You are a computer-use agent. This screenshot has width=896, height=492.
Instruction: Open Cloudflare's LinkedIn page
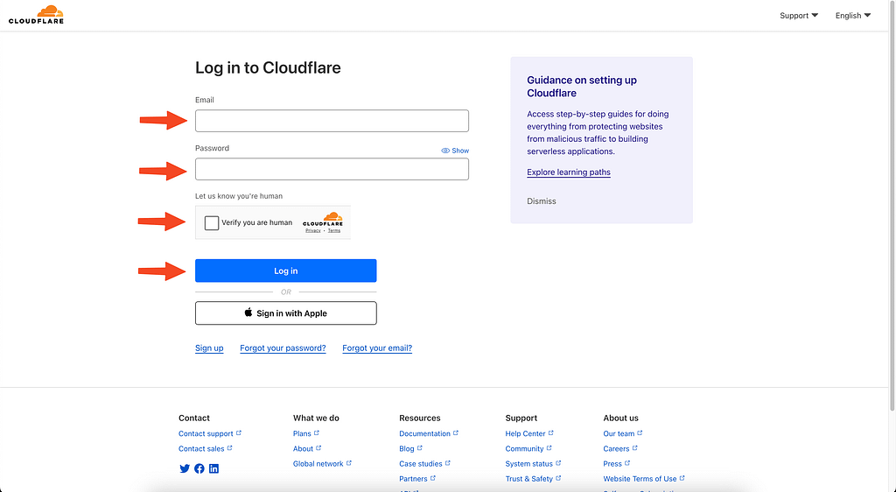pos(213,468)
